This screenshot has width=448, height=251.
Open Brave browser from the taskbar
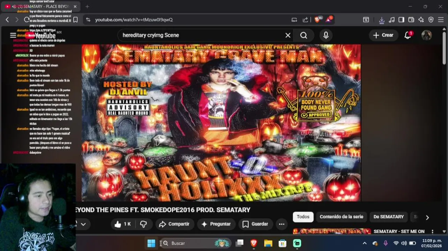tap(254, 243)
